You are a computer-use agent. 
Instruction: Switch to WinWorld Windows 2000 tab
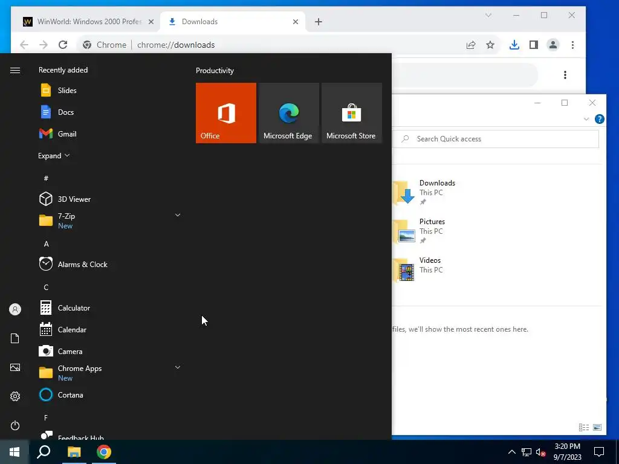[88, 22]
